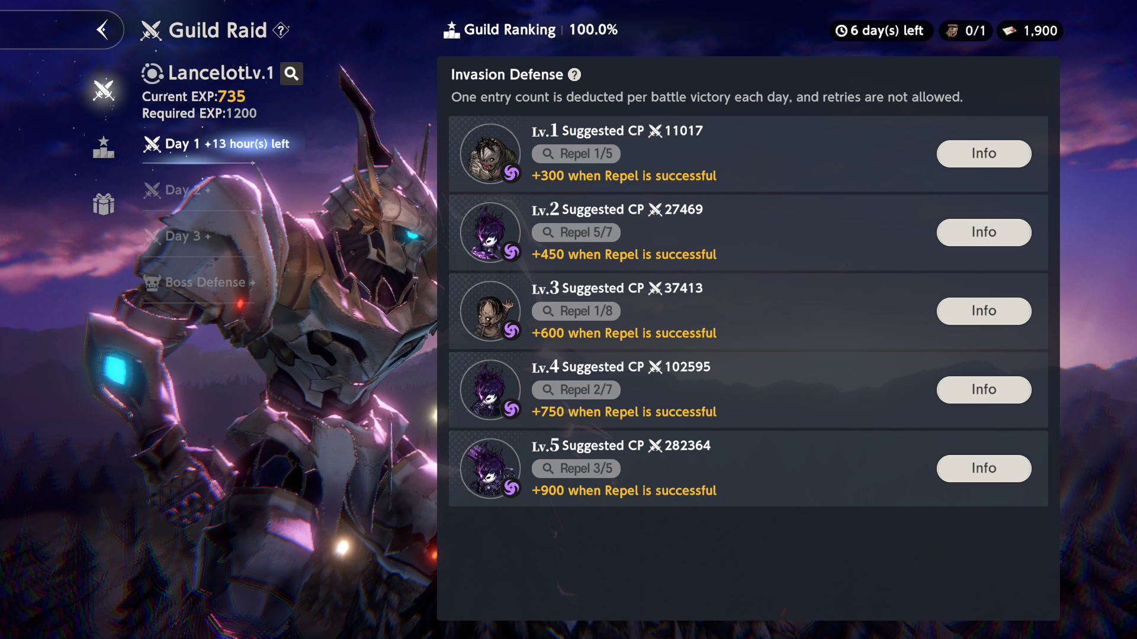The width and height of the screenshot is (1137, 639).
Task: Open the Guild Raid help question mark
Action: coord(281,30)
